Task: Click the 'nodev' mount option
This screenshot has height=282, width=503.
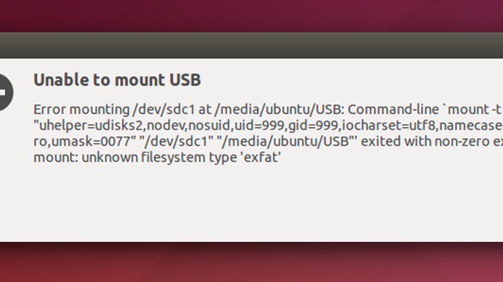Action: tap(163, 125)
